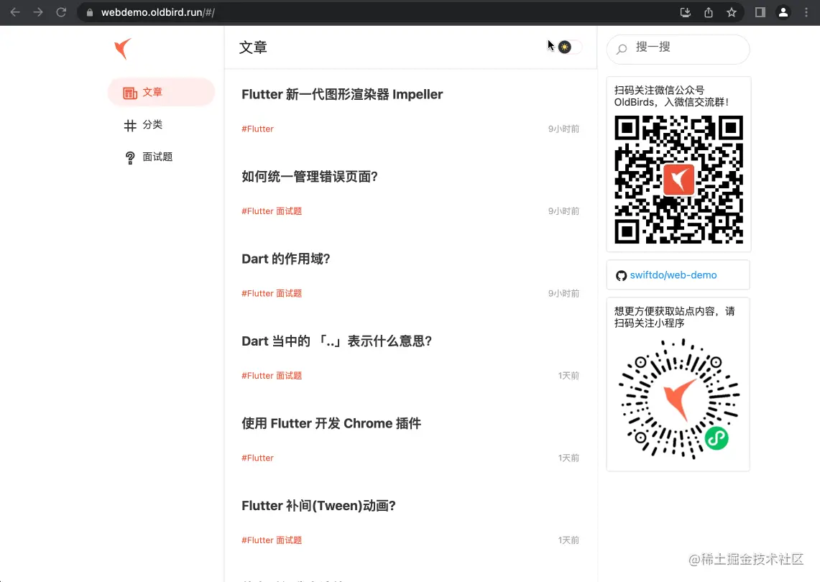The width and height of the screenshot is (820, 582).
Task: Click #Flutter 面试题 tag under Tween article
Action: pyautogui.click(x=272, y=540)
